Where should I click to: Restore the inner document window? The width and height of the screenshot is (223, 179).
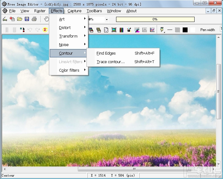pyautogui.click(x=214, y=11)
